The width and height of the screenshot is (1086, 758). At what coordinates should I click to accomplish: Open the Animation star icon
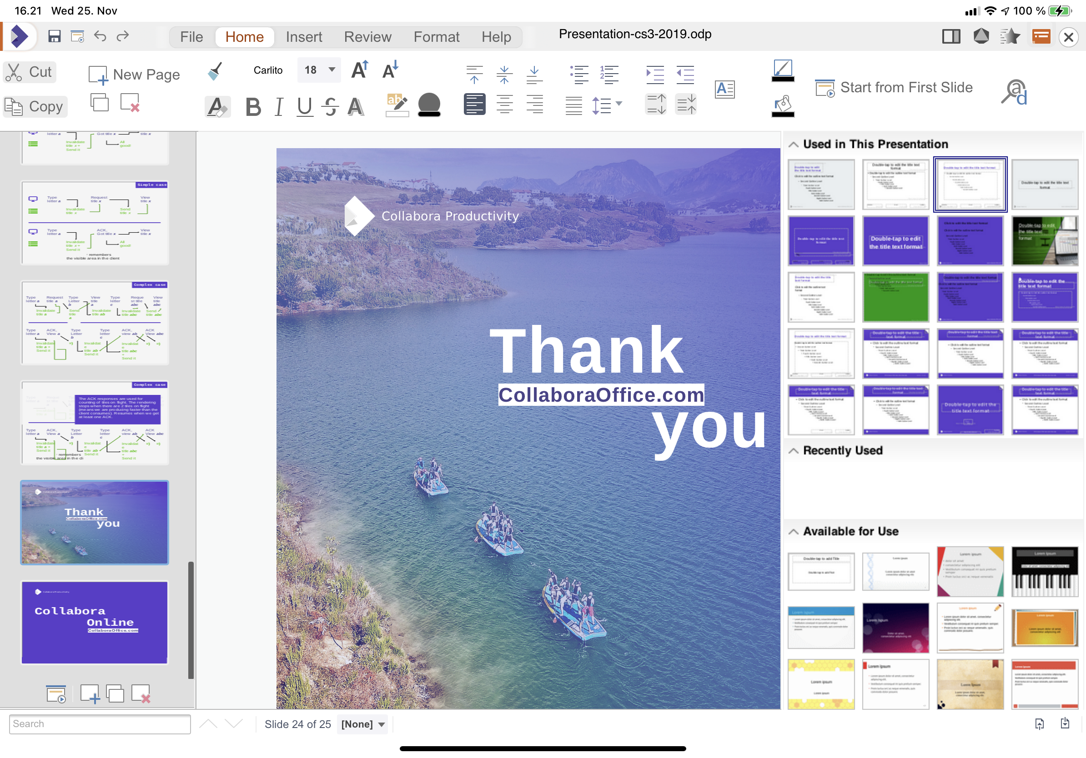(x=1010, y=36)
